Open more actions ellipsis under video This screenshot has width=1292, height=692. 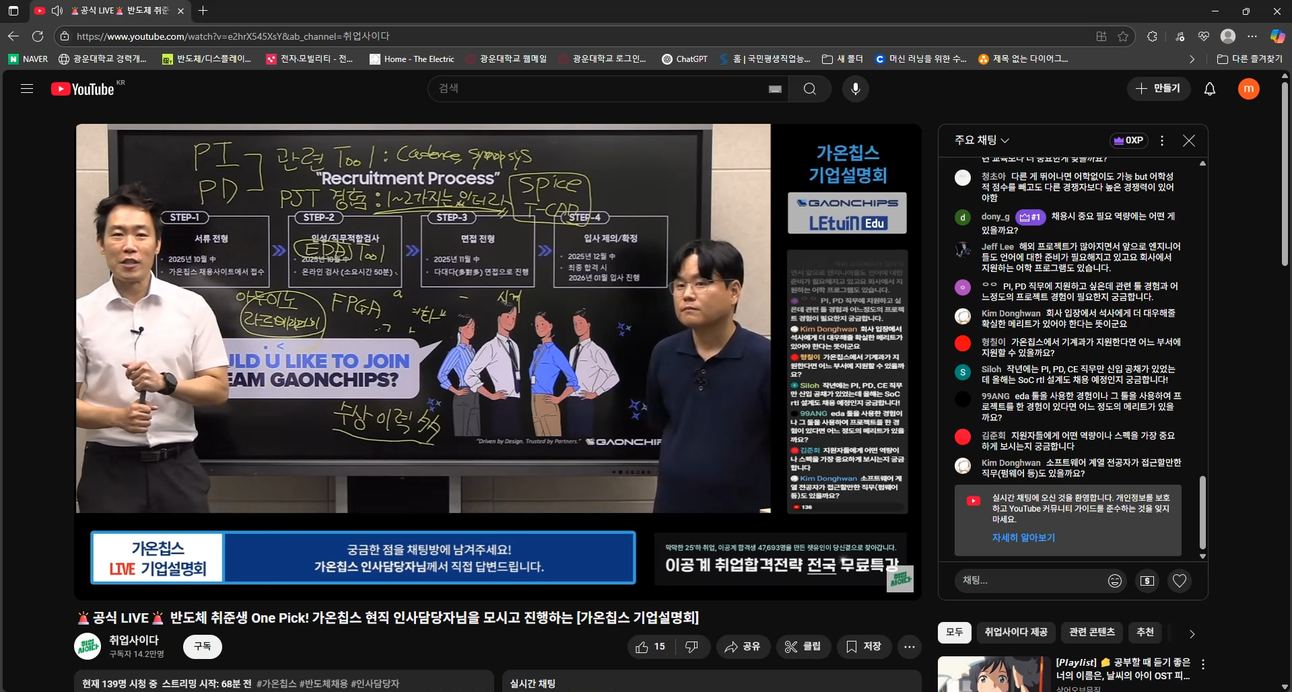(910, 646)
